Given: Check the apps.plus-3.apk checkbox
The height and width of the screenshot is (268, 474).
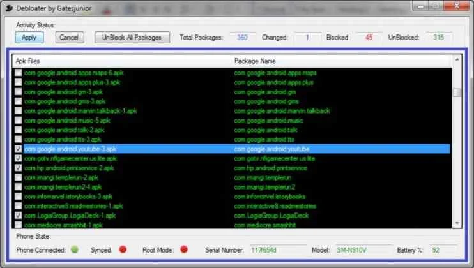Looking at the screenshot, I should point(18,82).
